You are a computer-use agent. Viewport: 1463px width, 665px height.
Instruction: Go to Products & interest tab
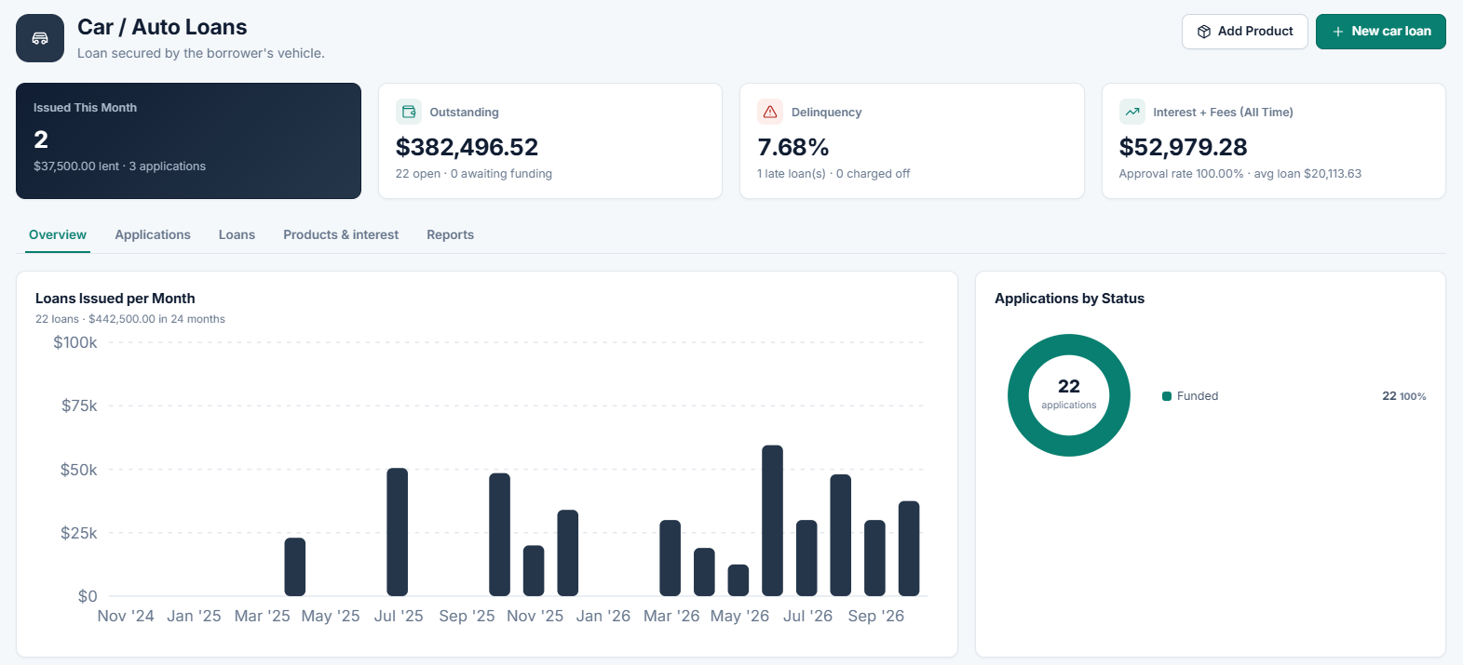pyautogui.click(x=341, y=235)
